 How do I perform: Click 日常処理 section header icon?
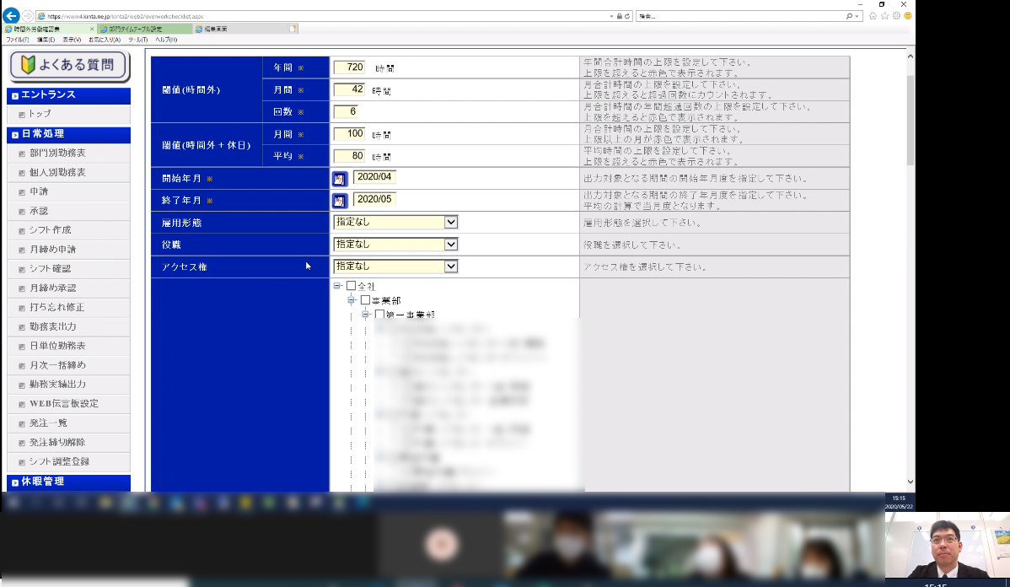click(x=15, y=135)
